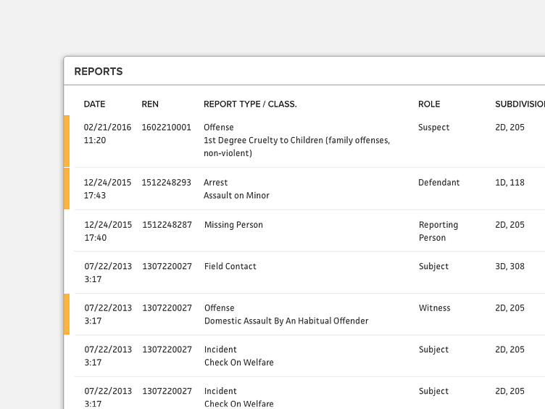Image resolution: width=545 pixels, height=409 pixels.
Task: Sort by the SUBDIVISION column header
Action: click(519, 104)
